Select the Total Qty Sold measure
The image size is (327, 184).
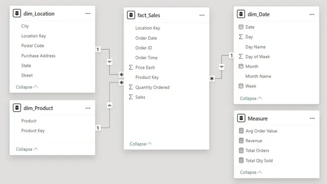point(259,160)
